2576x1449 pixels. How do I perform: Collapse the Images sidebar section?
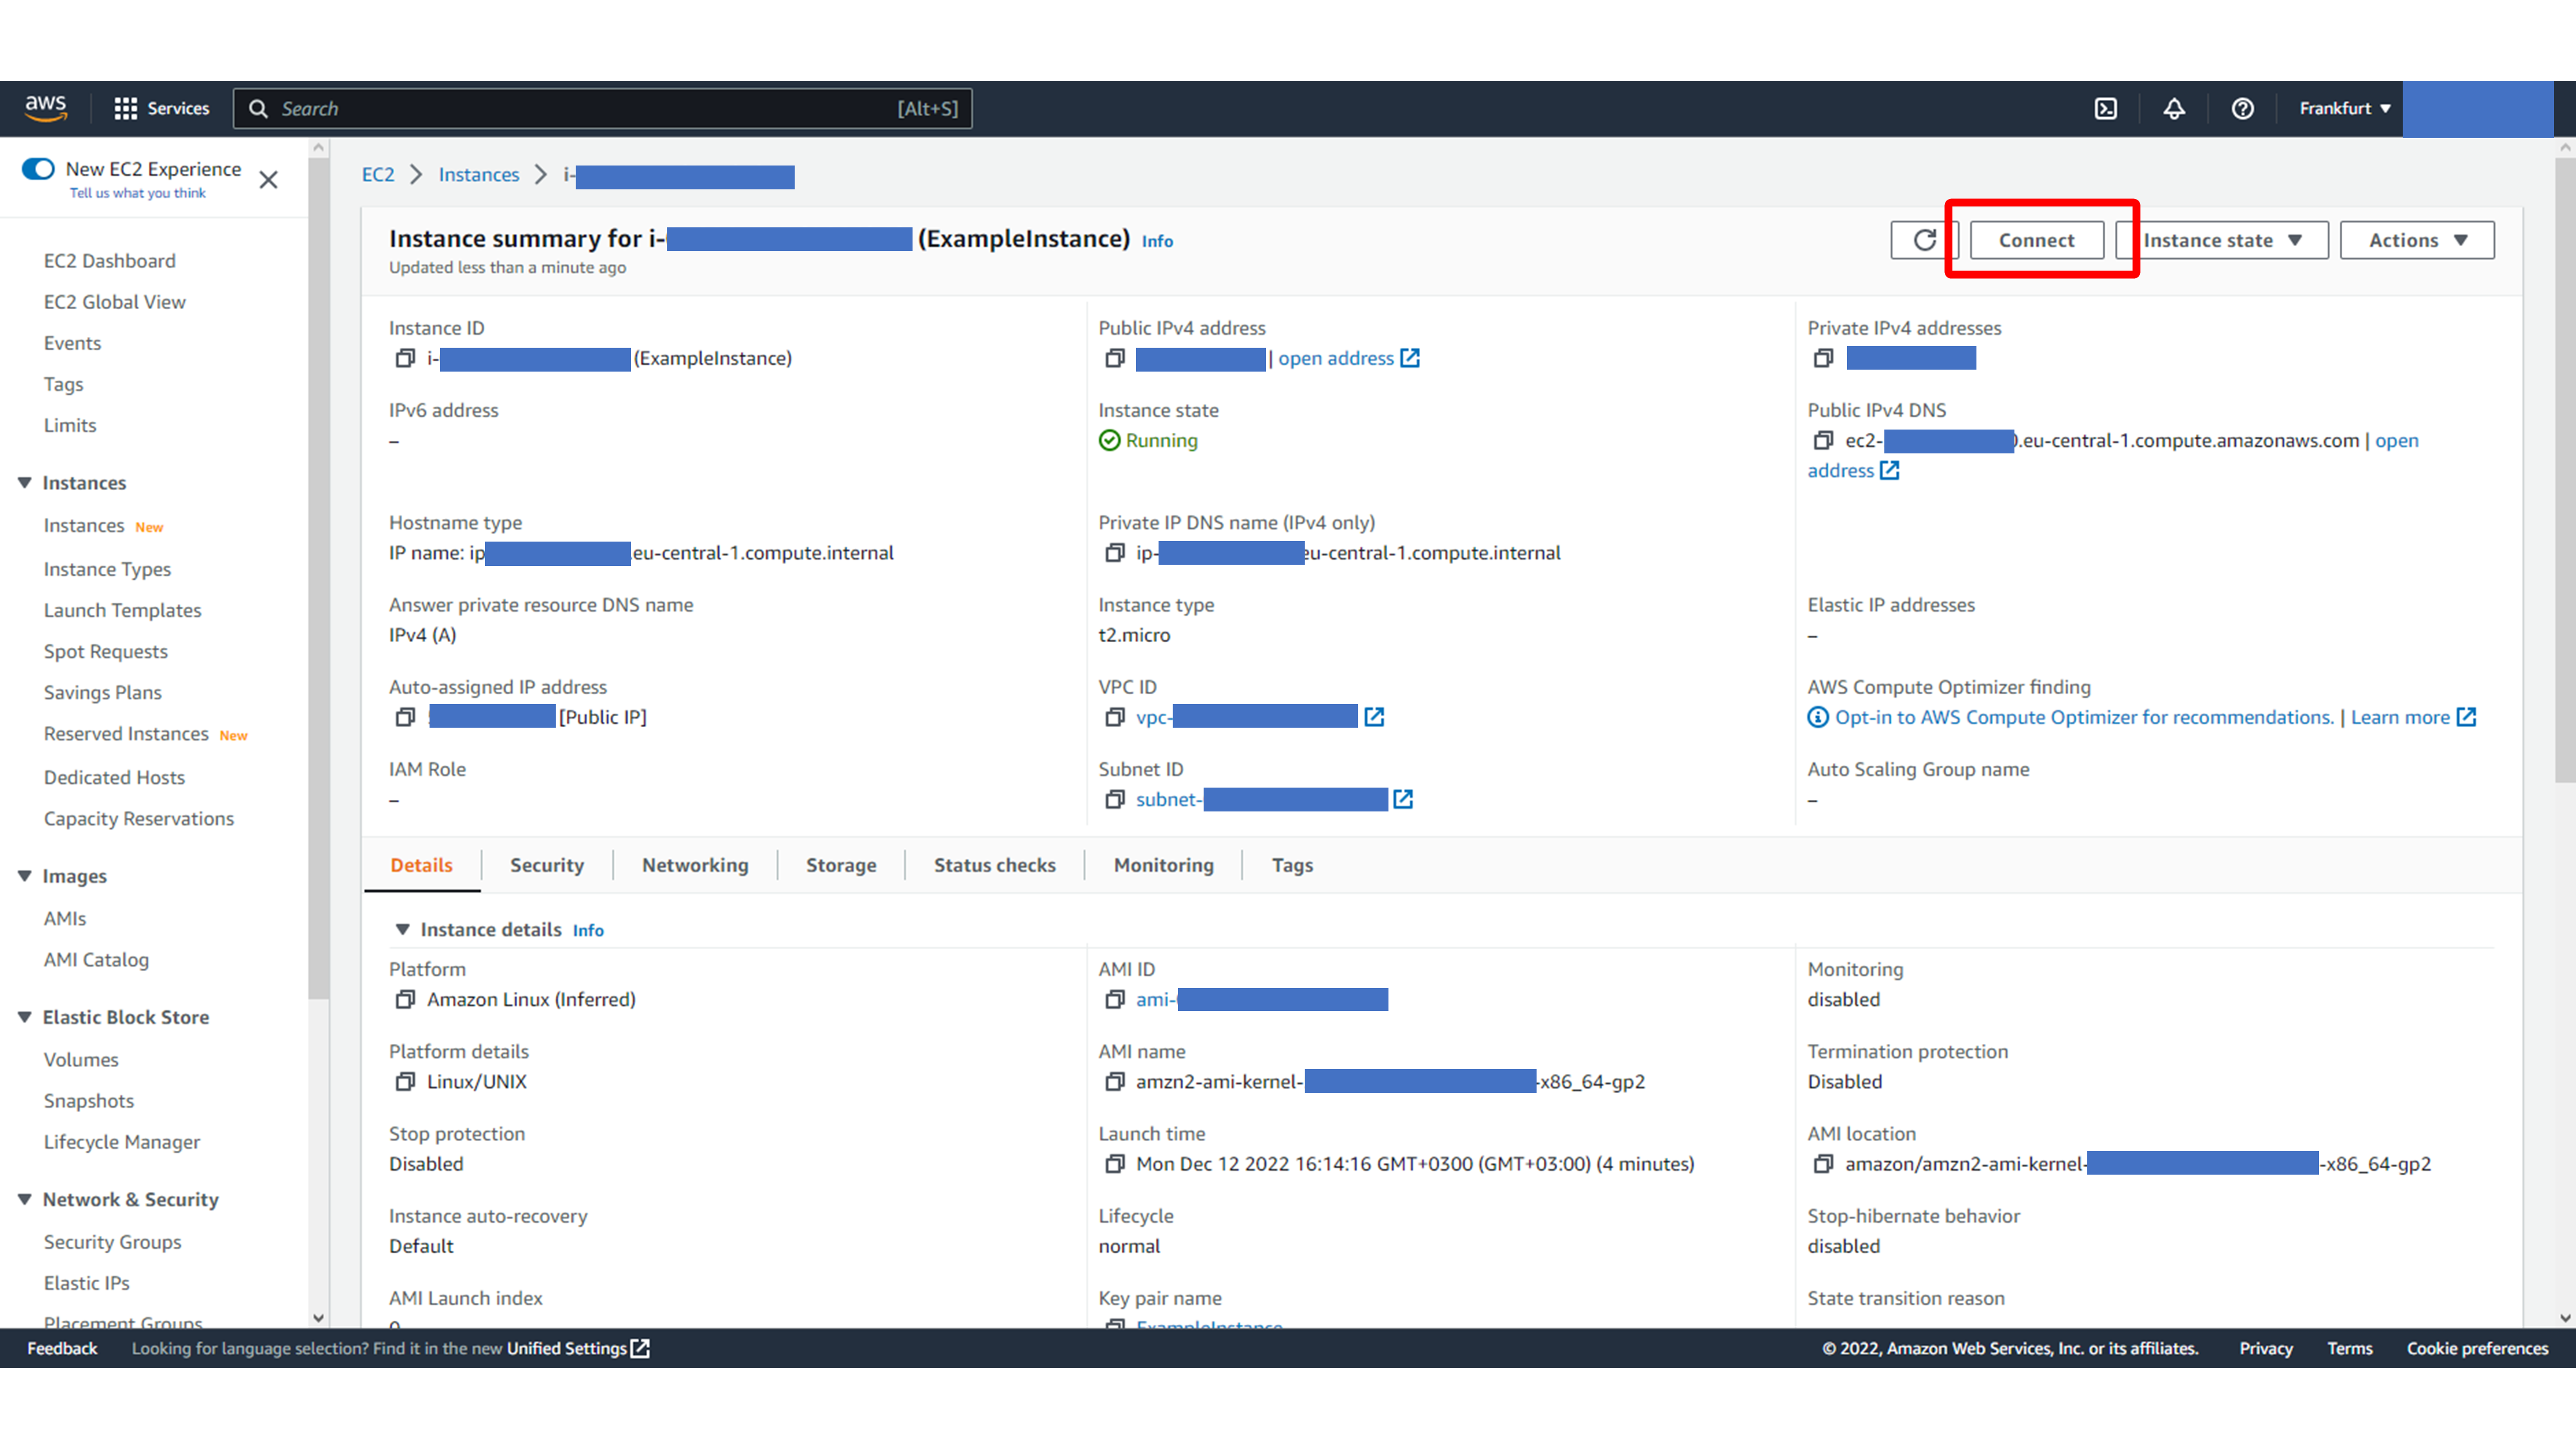pos(25,876)
